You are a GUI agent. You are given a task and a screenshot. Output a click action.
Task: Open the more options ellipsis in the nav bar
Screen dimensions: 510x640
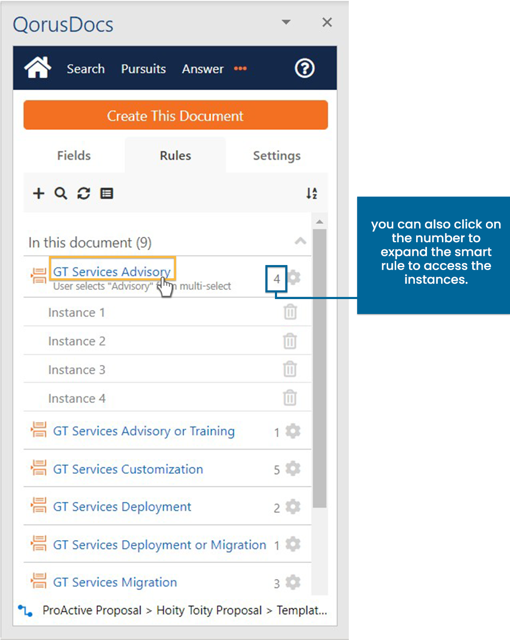click(x=240, y=68)
